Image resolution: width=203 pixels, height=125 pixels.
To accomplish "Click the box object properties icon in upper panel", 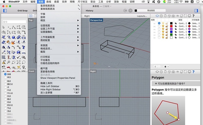I will pyautogui.click(x=169, y=16).
